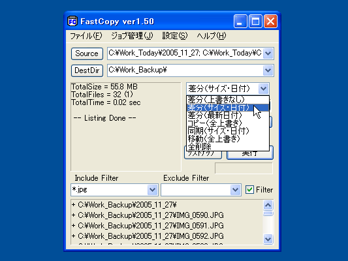Expand the Include Filter dropdown arrow

coord(153,190)
